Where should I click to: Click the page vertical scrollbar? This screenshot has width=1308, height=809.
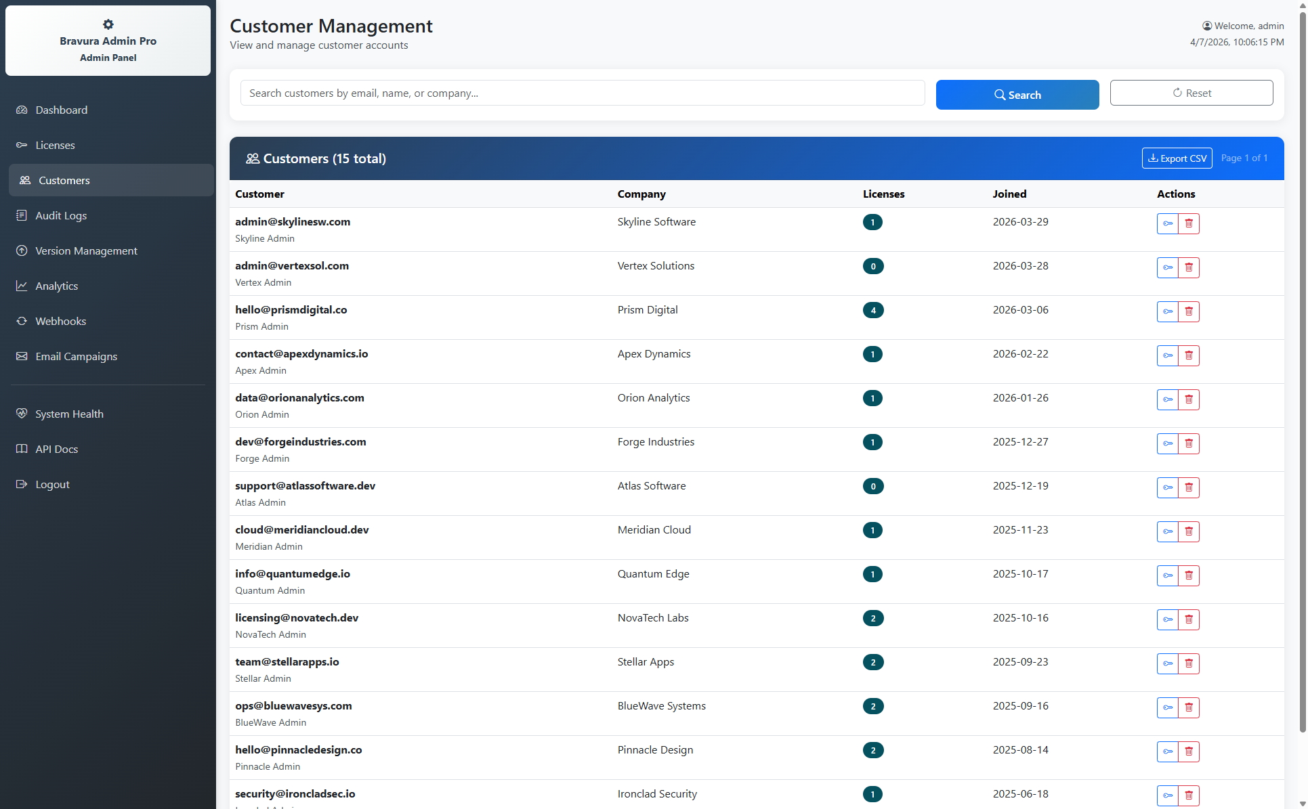[x=1303, y=371]
